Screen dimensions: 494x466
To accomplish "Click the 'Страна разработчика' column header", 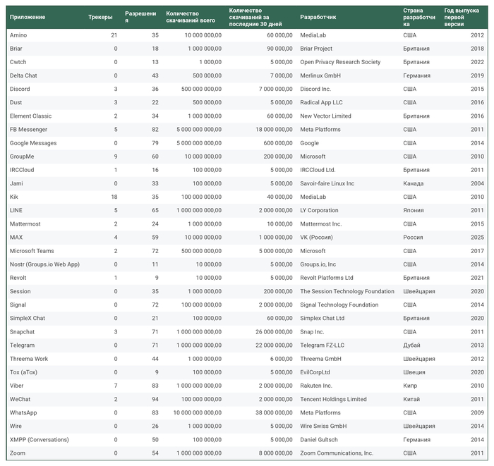I will pyautogui.click(x=419, y=17).
